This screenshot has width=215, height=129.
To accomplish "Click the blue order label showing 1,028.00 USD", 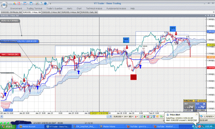I will (x=19, y=41).
